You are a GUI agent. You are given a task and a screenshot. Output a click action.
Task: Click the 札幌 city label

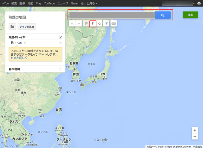(x=108, y=52)
